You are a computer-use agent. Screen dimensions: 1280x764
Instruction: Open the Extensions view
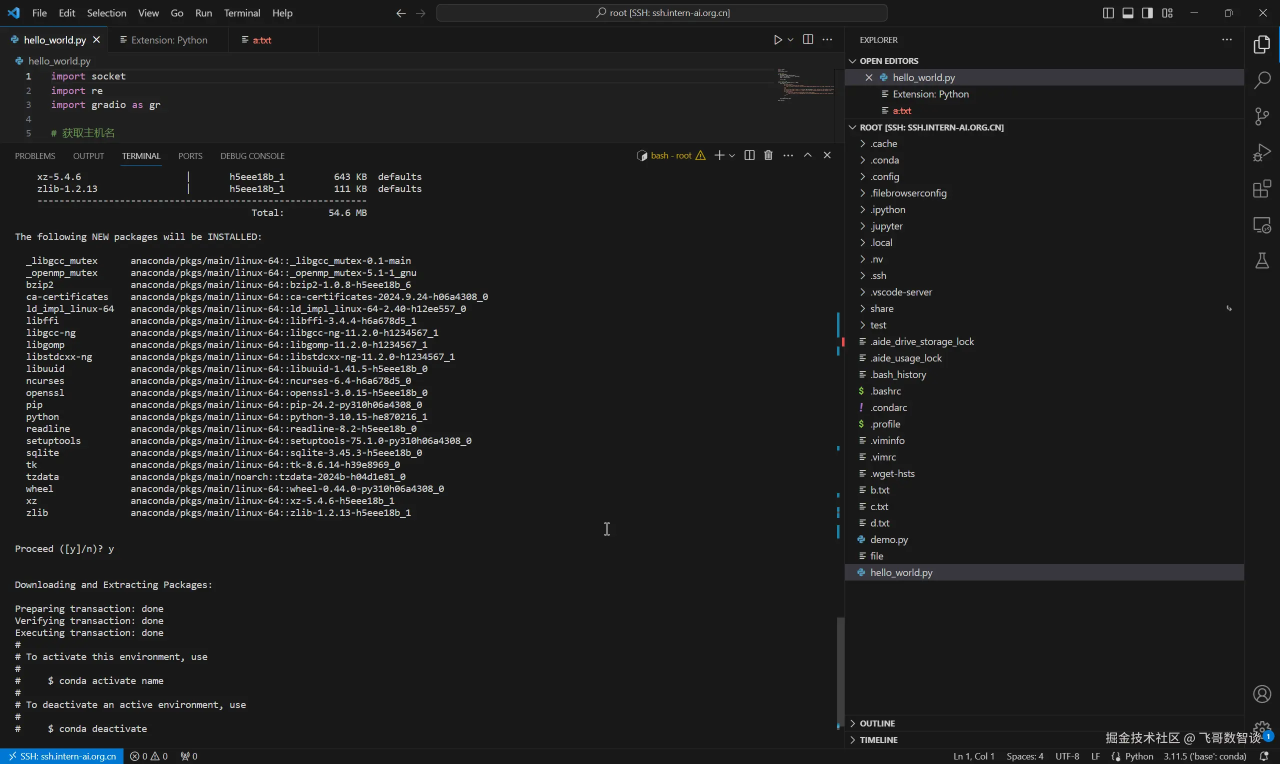coord(1262,189)
